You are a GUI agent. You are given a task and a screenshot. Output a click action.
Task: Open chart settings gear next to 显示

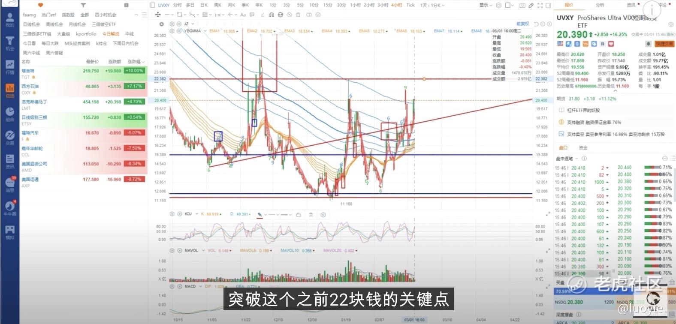(x=498, y=5)
